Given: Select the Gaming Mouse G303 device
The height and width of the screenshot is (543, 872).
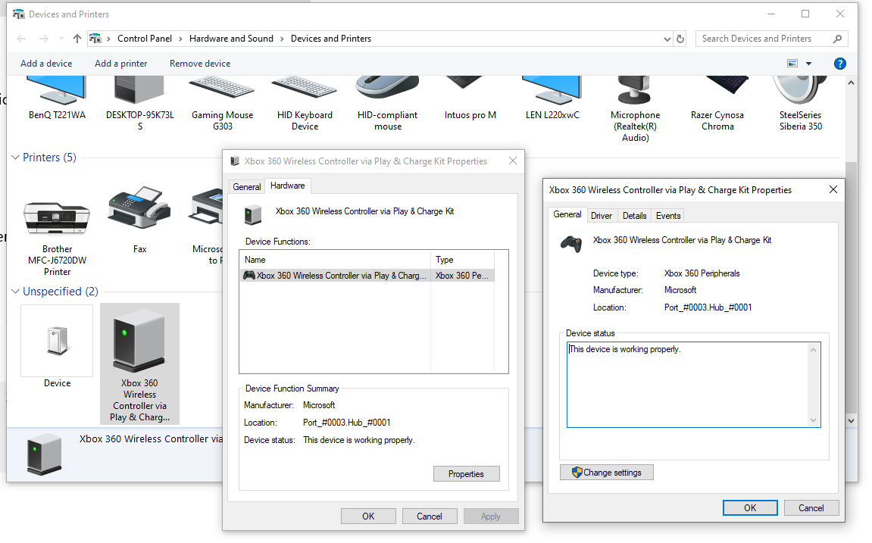Looking at the screenshot, I should (223, 104).
